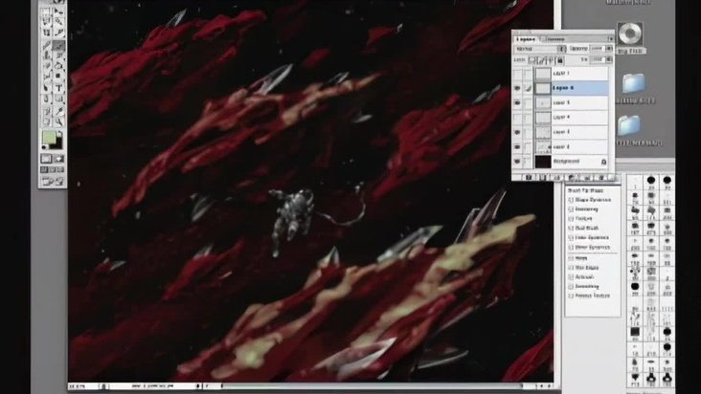
Task: Select the Shape tool
Action: pyautogui.click(x=58, y=98)
